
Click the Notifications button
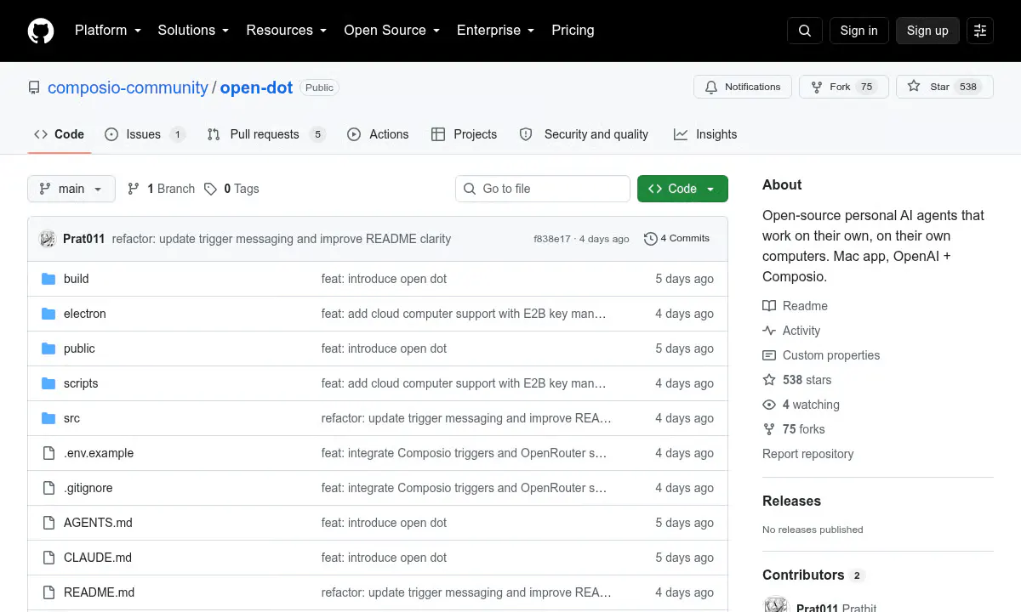743,87
